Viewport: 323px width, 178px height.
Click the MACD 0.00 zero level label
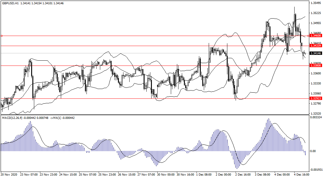[313, 151]
